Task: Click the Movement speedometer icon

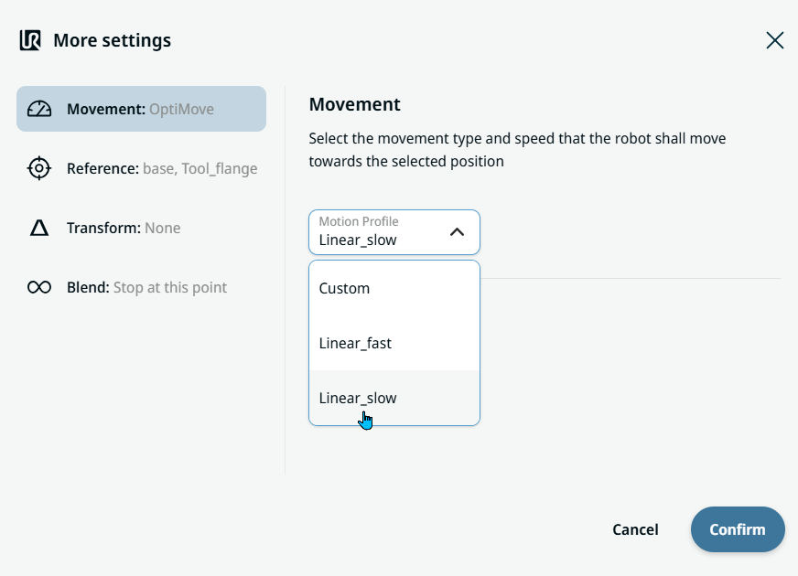Action: pyautogui.click(x=39, y=110)
